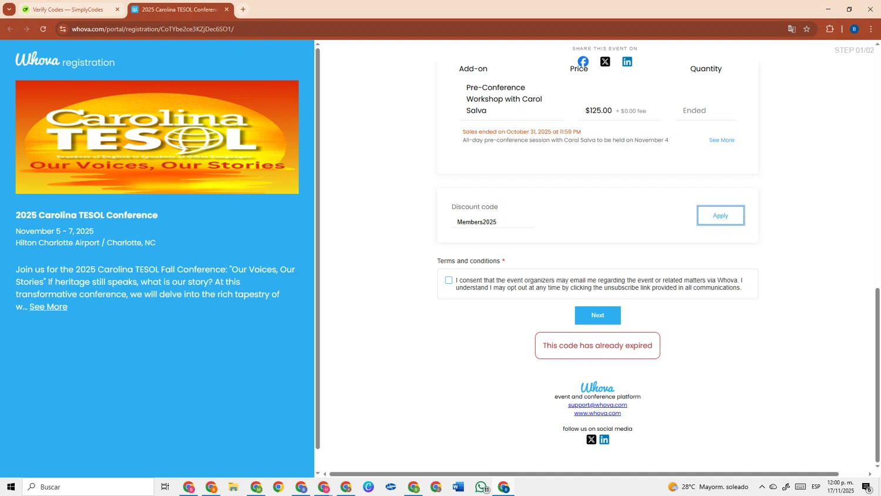
Task: Select the 2025 Carolina TESOL Conference tab
Action: click(179, 9)
